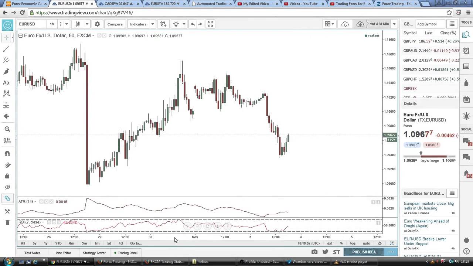The height and width of the screenshot is (266, 473).
Task: Select GBPAUD row in watchlist
Action: [x=431, y=51]
